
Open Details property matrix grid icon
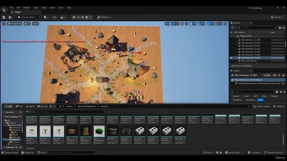click(x=277, y=92)
